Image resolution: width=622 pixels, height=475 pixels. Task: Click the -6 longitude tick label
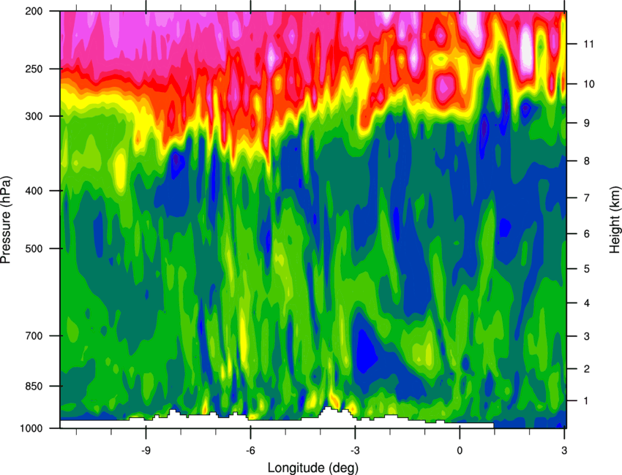click(x=250, y=450)
